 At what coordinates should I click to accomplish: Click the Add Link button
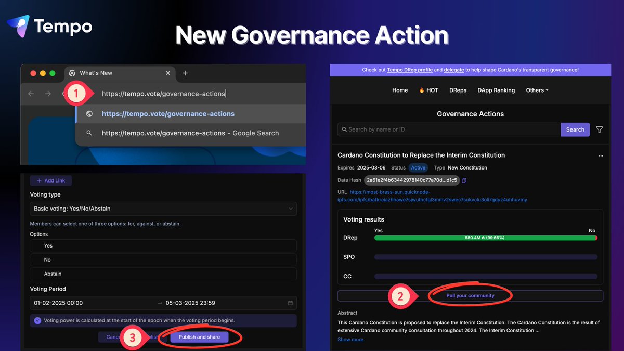[x=50, y=180]
